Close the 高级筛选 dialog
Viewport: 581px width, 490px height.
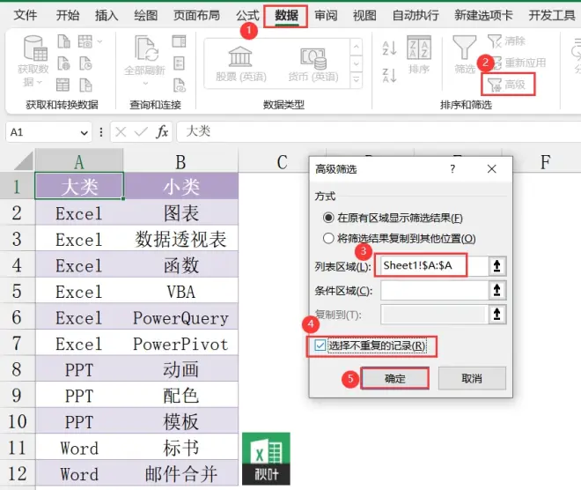click(x=492, y=169)
